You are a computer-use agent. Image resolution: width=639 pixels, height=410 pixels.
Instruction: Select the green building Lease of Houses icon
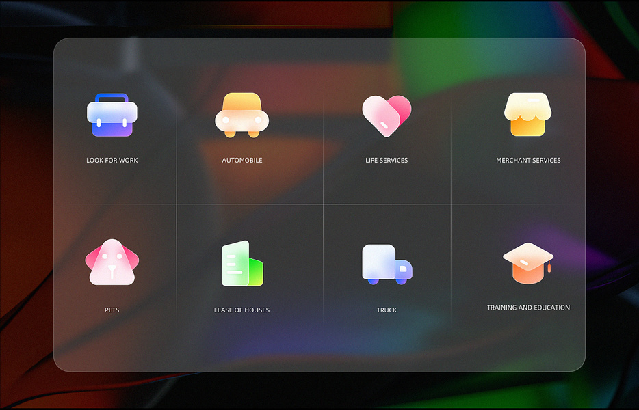[x=242, y=263]
